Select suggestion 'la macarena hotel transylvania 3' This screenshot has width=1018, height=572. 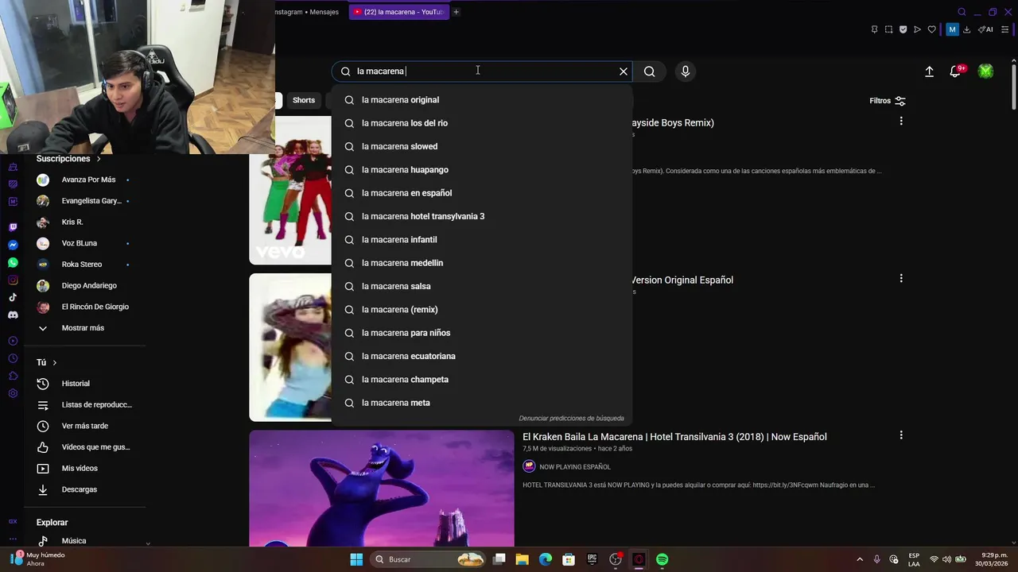point(482,216)
